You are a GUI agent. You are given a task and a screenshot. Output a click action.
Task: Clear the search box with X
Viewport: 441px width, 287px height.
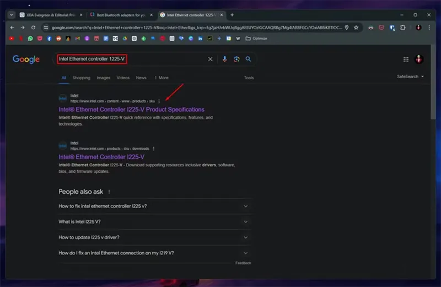pyautogui.click(x=210, y=59)
